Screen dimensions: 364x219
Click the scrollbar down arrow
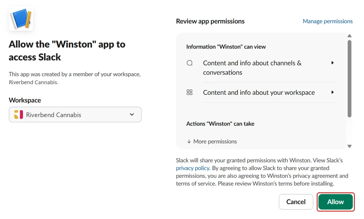point(349,146)
